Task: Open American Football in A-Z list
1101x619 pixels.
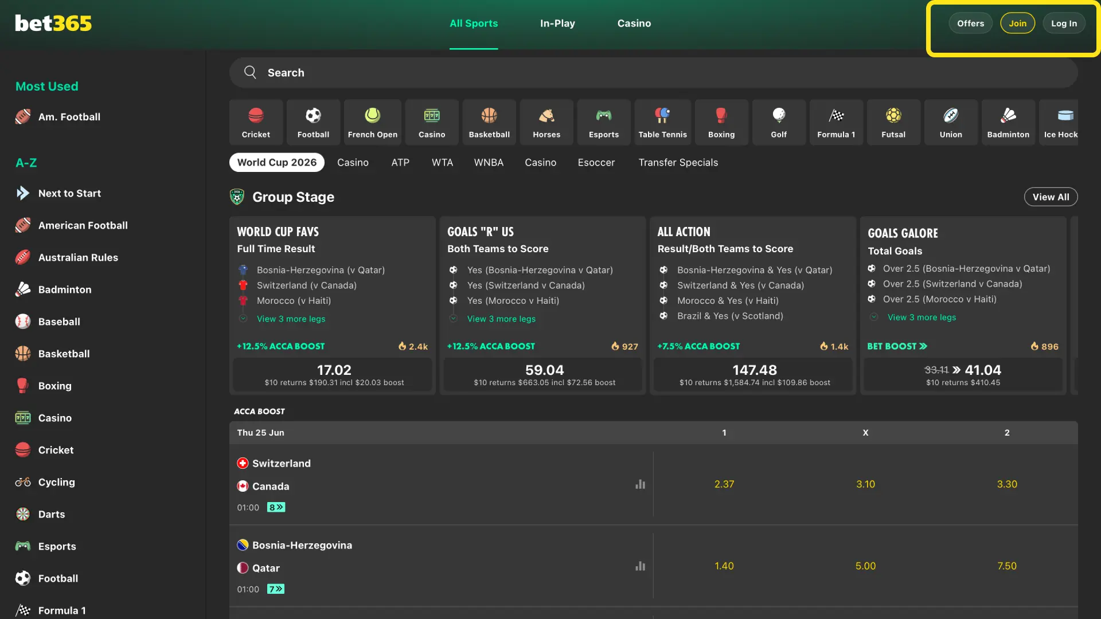Action: 72,226
